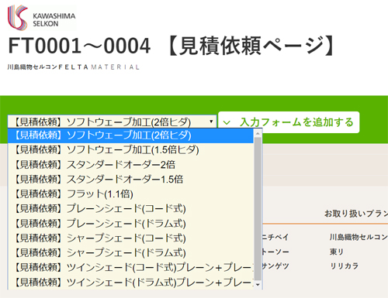The height and width of the screenshot is (298, 388).
Task: Choose スタンダードオーダー2倍 option
Action: point(130,165)
